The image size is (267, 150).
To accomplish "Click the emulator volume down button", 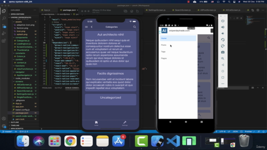I will pyautogui.click(x=223, y=33).
